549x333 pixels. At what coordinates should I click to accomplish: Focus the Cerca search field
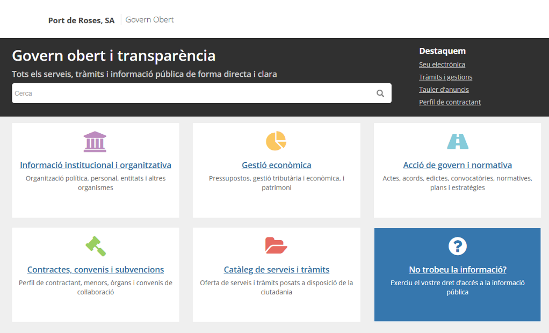pyautogui.click(x=201, y=93)
